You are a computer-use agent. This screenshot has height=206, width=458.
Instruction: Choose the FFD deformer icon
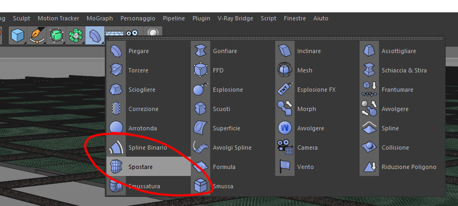click(201, 70)
